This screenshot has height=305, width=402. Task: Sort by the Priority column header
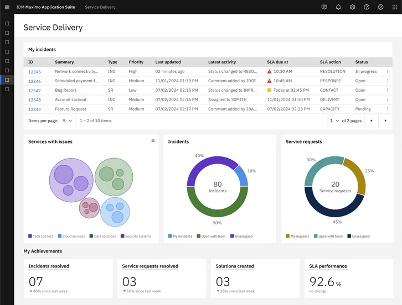tap(136, 62)
